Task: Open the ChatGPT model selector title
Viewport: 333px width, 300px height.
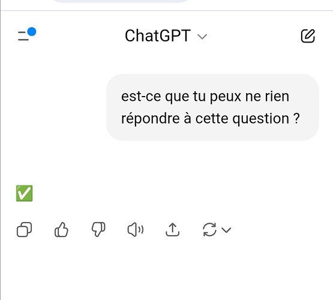Action: click(158, 35)
